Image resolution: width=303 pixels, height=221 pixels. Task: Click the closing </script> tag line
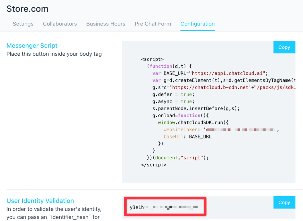coord(154,165)
